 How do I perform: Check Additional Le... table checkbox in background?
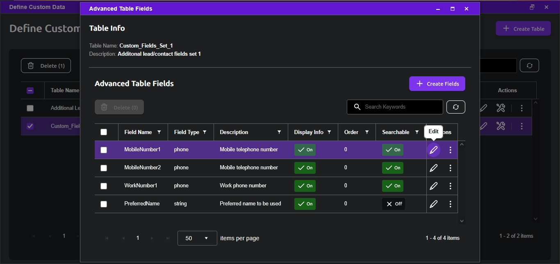tap(30, 108)
